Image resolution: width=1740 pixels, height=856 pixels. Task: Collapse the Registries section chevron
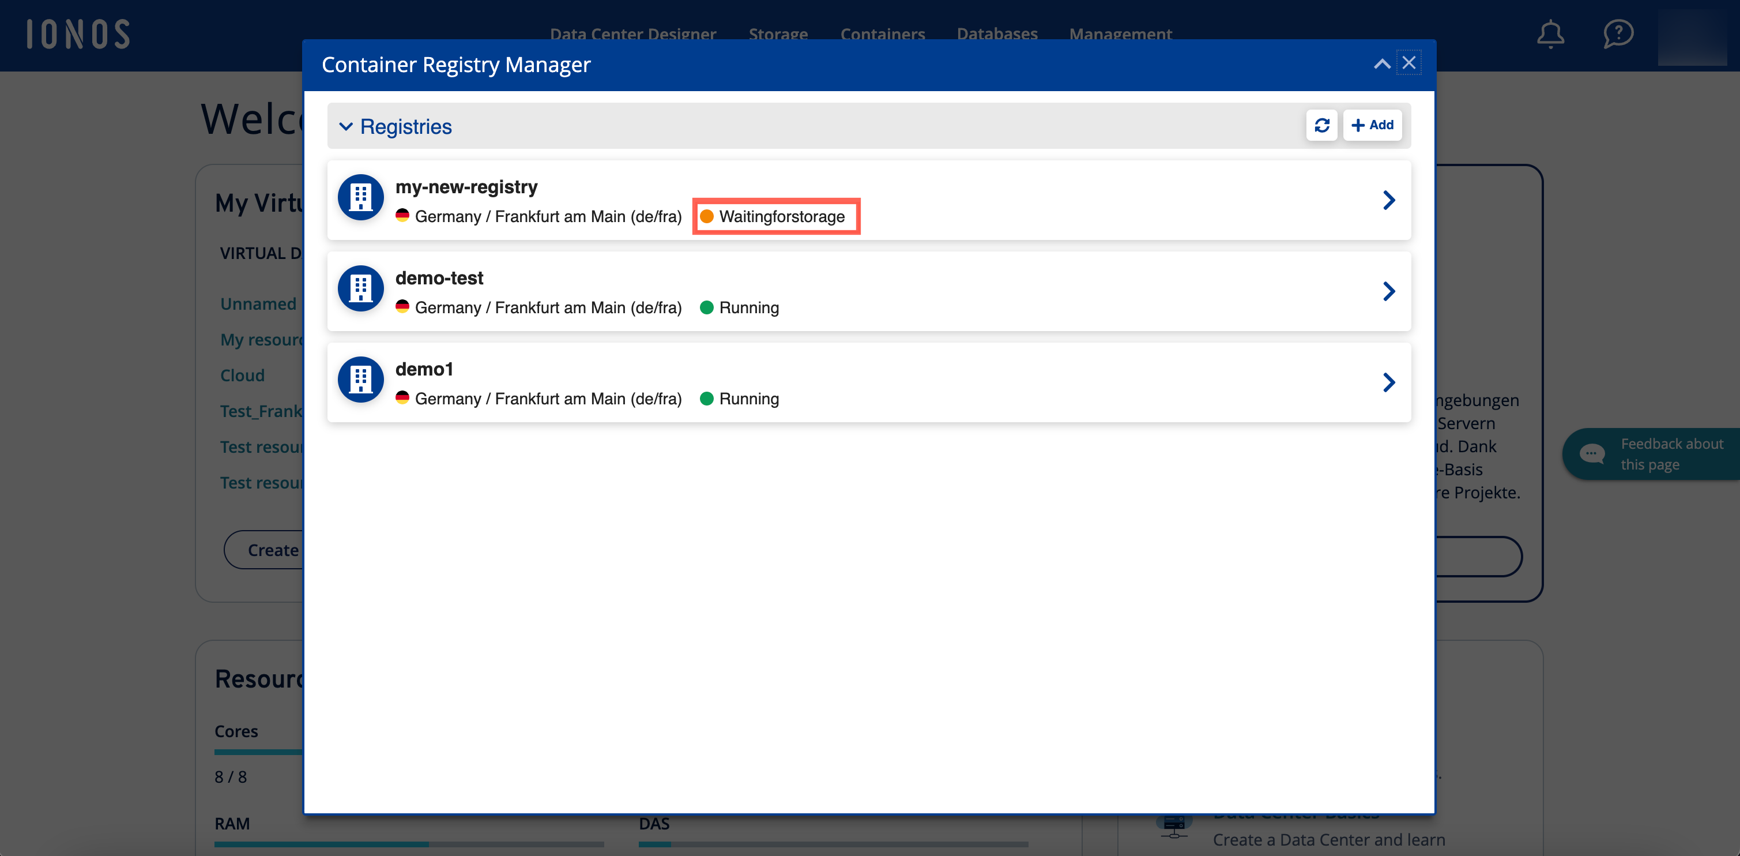(x=346, y=127)
